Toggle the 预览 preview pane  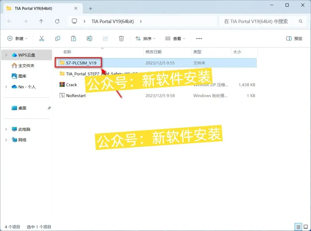(x=294, y=39)
